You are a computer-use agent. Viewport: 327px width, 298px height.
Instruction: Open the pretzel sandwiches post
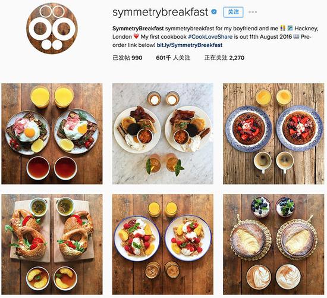52,244
